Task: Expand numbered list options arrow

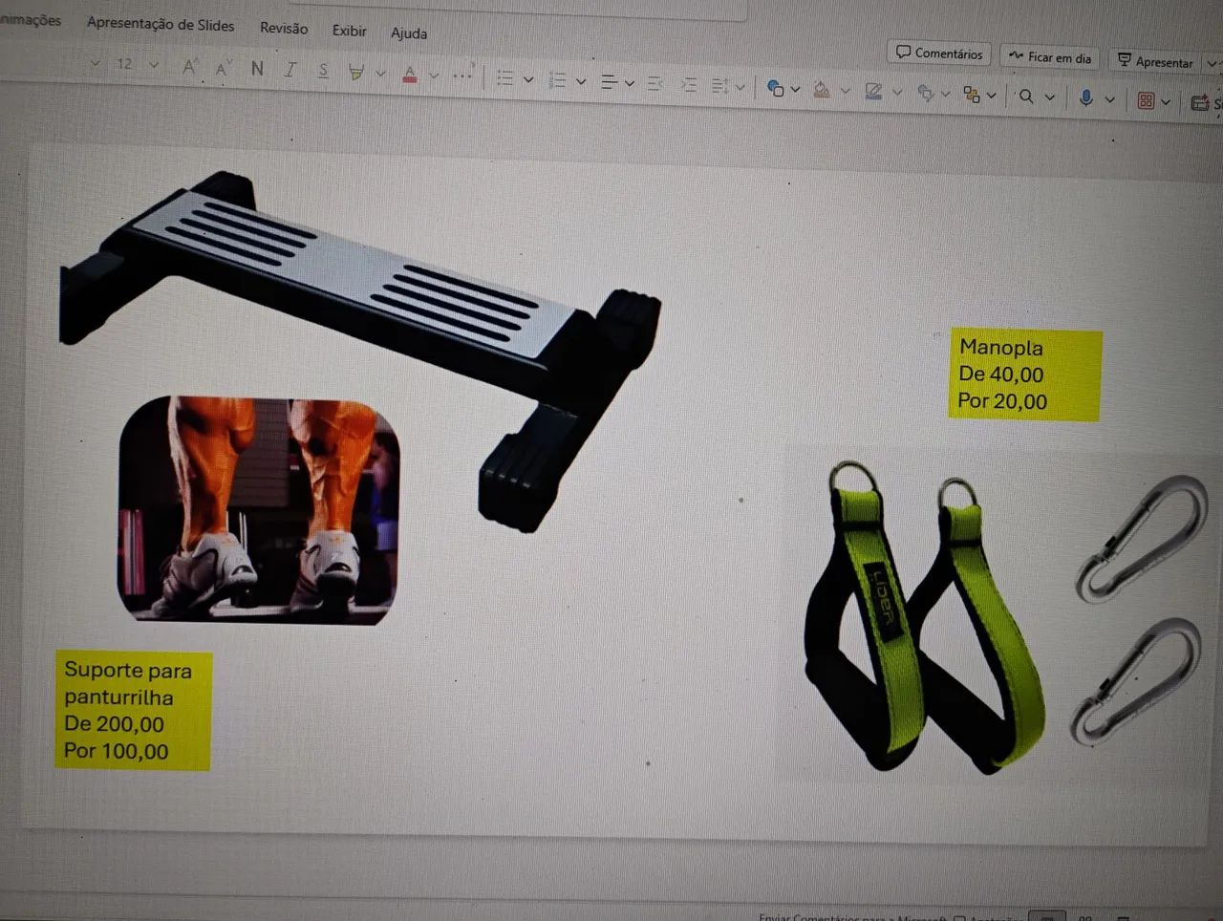Action: tap(581, 81)
